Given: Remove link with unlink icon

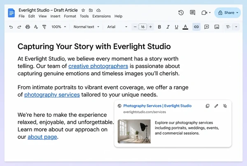Looking at the screenshot, I should tap(225, 106).
